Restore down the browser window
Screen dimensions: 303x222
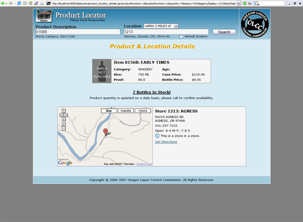coord(295,4)
